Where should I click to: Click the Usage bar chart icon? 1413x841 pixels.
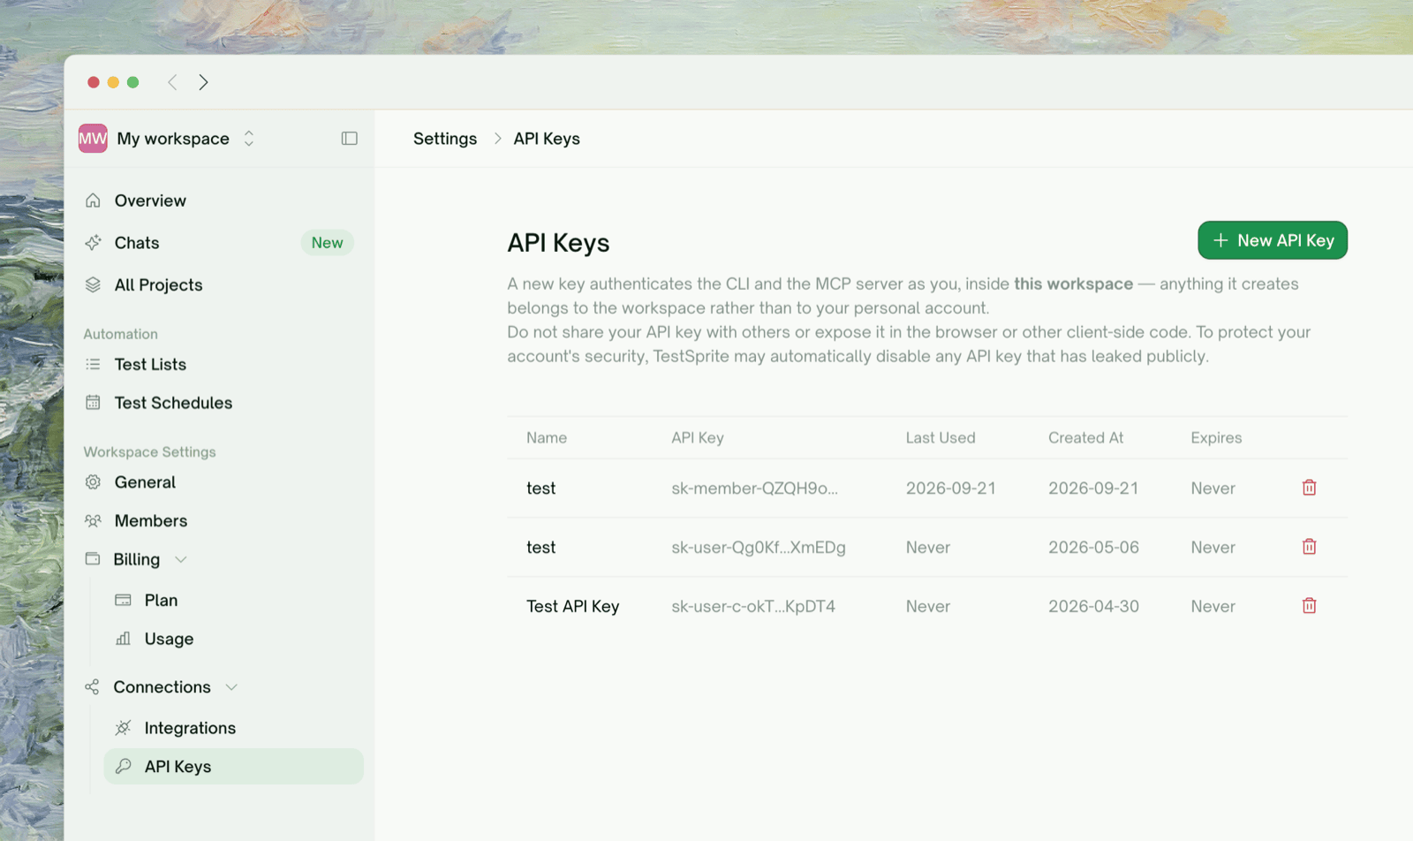tap(124, 639)
